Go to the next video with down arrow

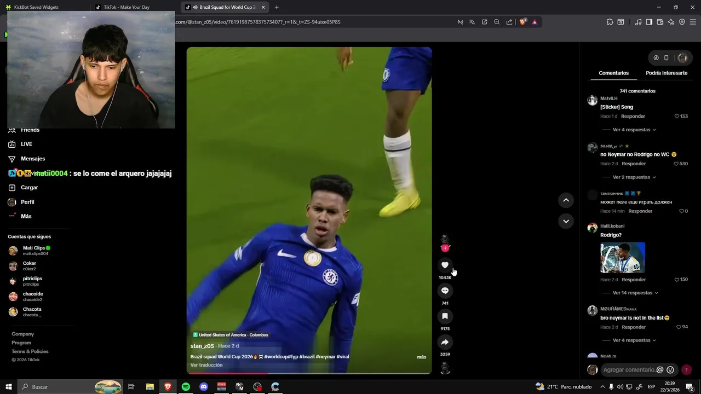pos(566,221)
